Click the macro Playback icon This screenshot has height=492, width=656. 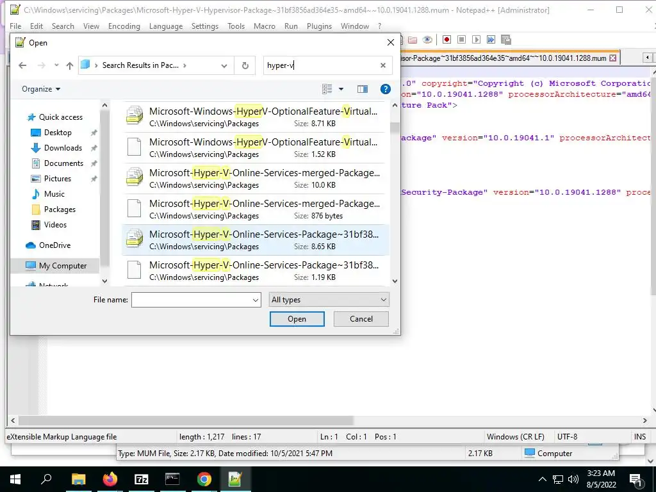476,40
